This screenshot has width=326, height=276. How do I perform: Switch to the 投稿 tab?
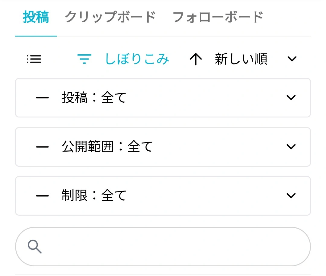[36, 17]
